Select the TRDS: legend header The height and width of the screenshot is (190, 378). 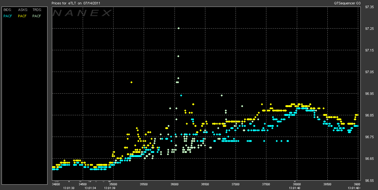click(x=37, y=10)
